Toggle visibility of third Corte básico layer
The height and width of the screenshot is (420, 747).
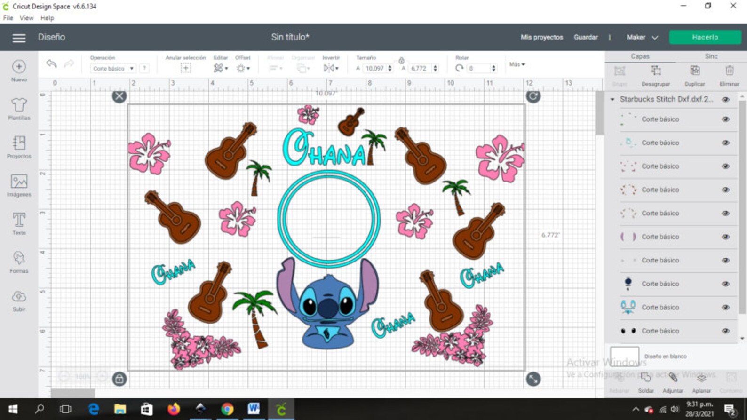click(726, 166)
